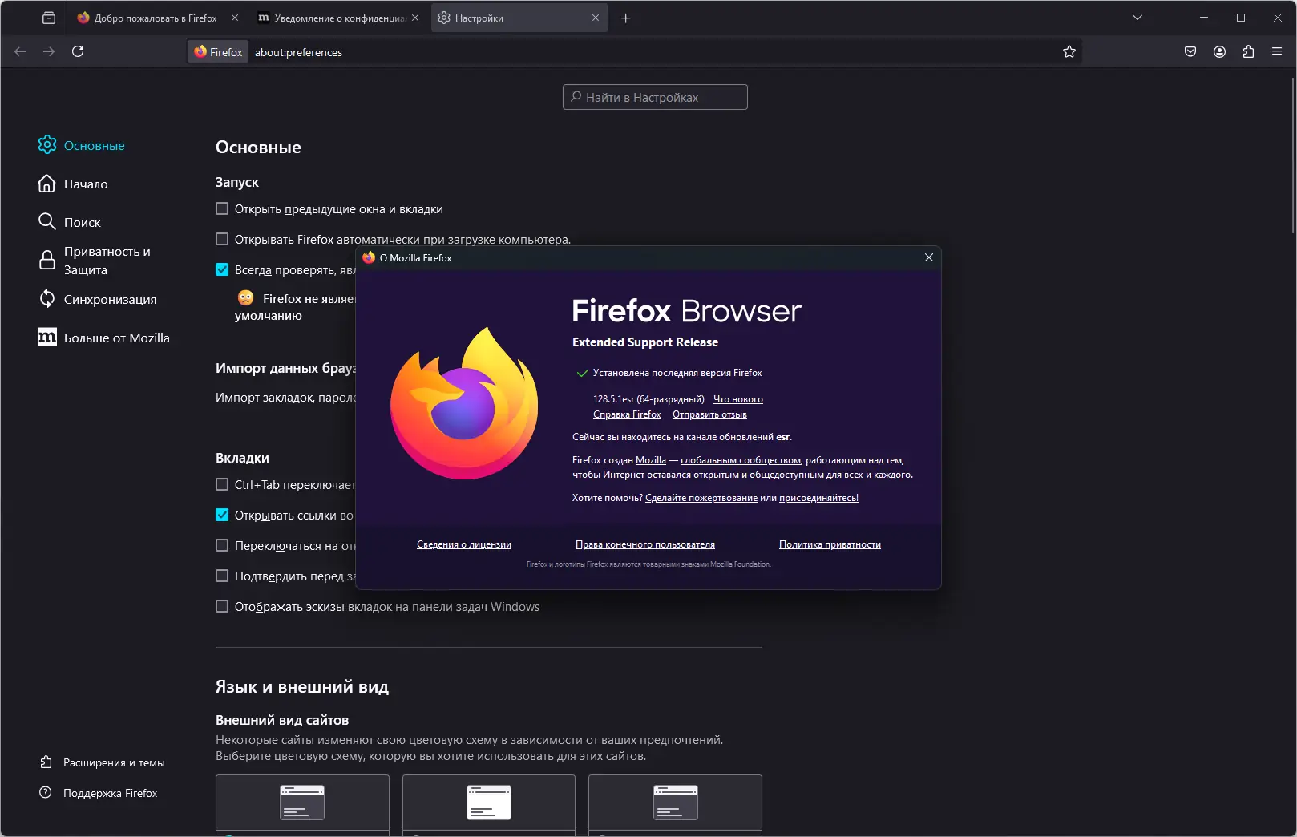This screenshot has height=837, width=1297.
Task: Enable the 'Подтвердить перед' checkbox
Action: click(222, 576)
